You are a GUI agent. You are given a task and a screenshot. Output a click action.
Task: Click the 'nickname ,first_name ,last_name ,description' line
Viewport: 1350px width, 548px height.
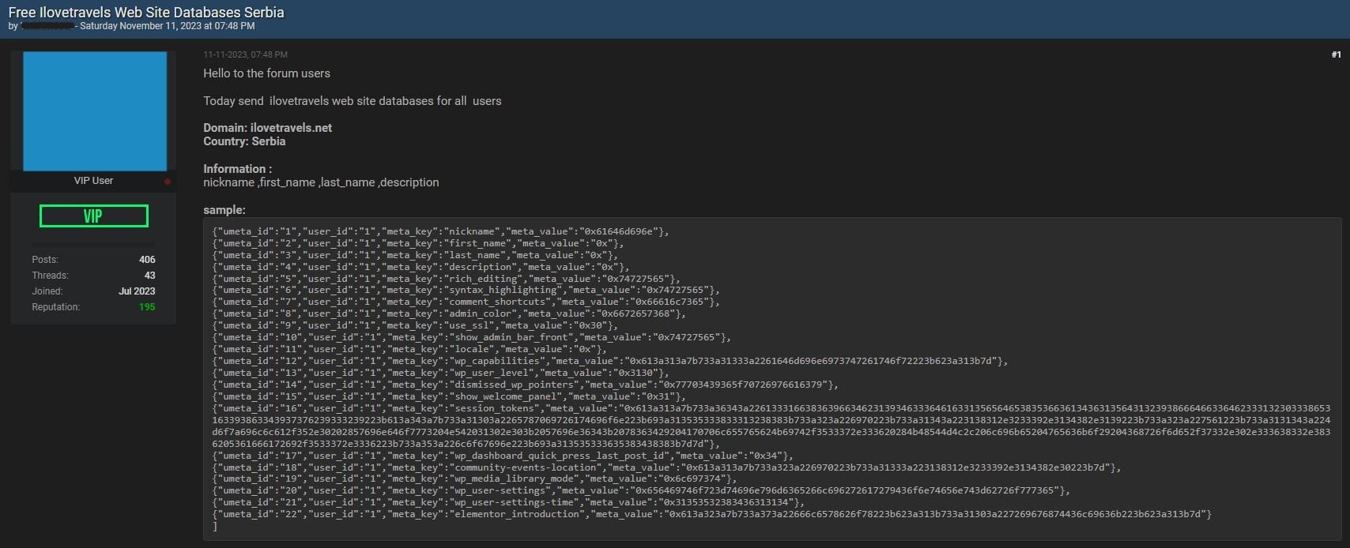click(x=321, y=182)
